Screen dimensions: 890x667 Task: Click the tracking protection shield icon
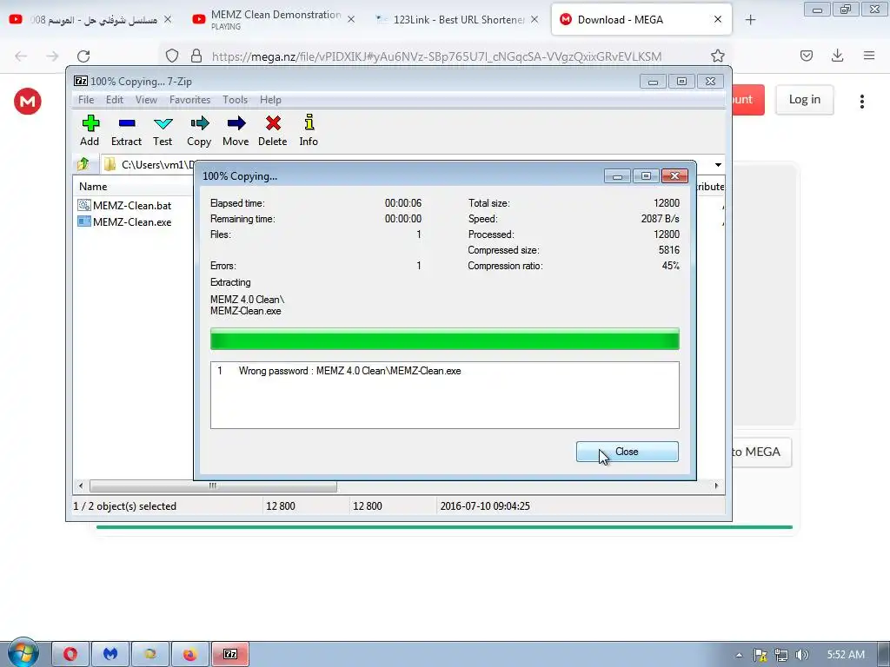(x=172, y=56)
